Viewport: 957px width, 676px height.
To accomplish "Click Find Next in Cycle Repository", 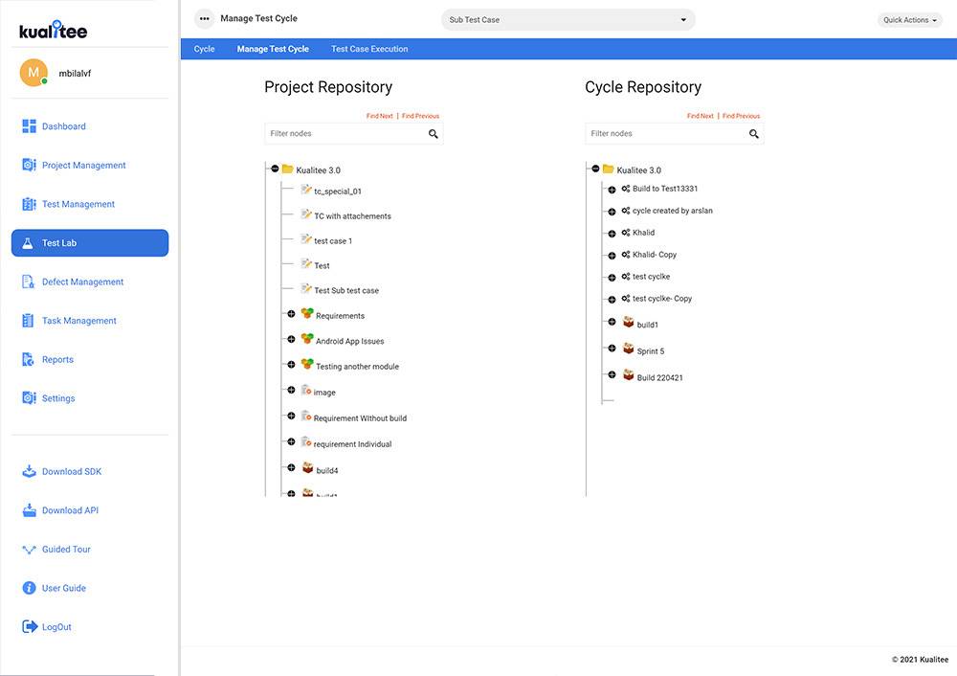I will tap(701, 116).
